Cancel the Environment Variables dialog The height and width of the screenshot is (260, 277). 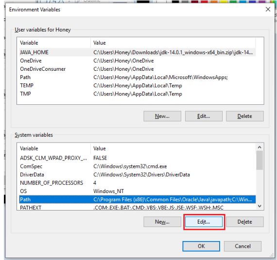pyautogui.click(x=242, y=246)
